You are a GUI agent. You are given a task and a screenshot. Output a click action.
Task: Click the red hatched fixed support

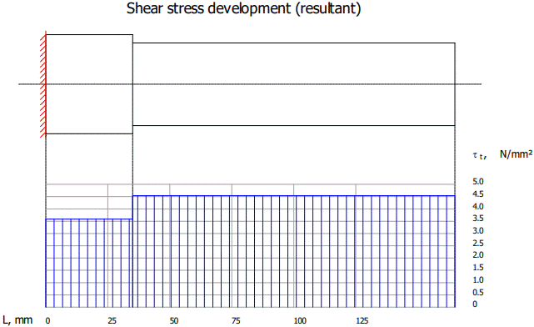[x=43, y=84]
